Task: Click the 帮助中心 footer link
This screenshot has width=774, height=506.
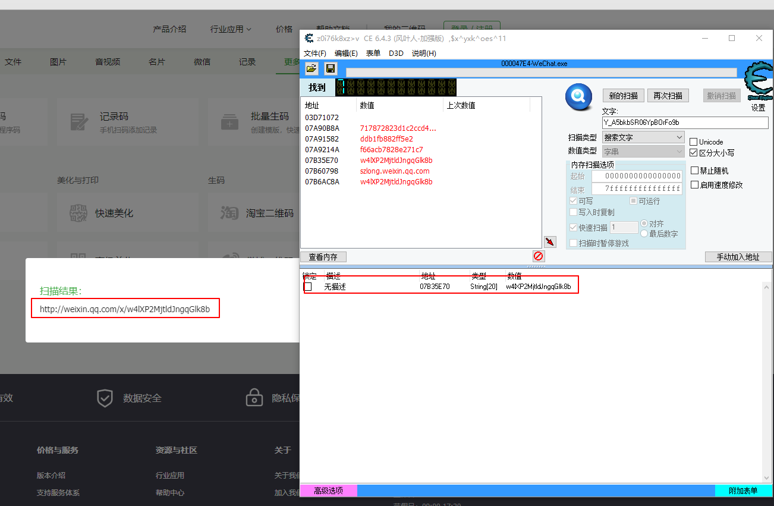Action: coord(170,492)
